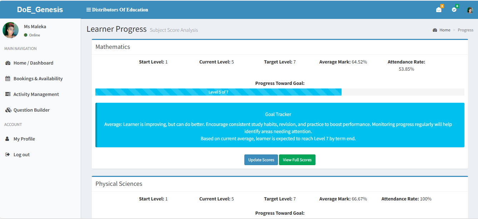The width and height of the screenshot is (478, 219).
Task: Select Question Builder menu item
Action: 31,110
